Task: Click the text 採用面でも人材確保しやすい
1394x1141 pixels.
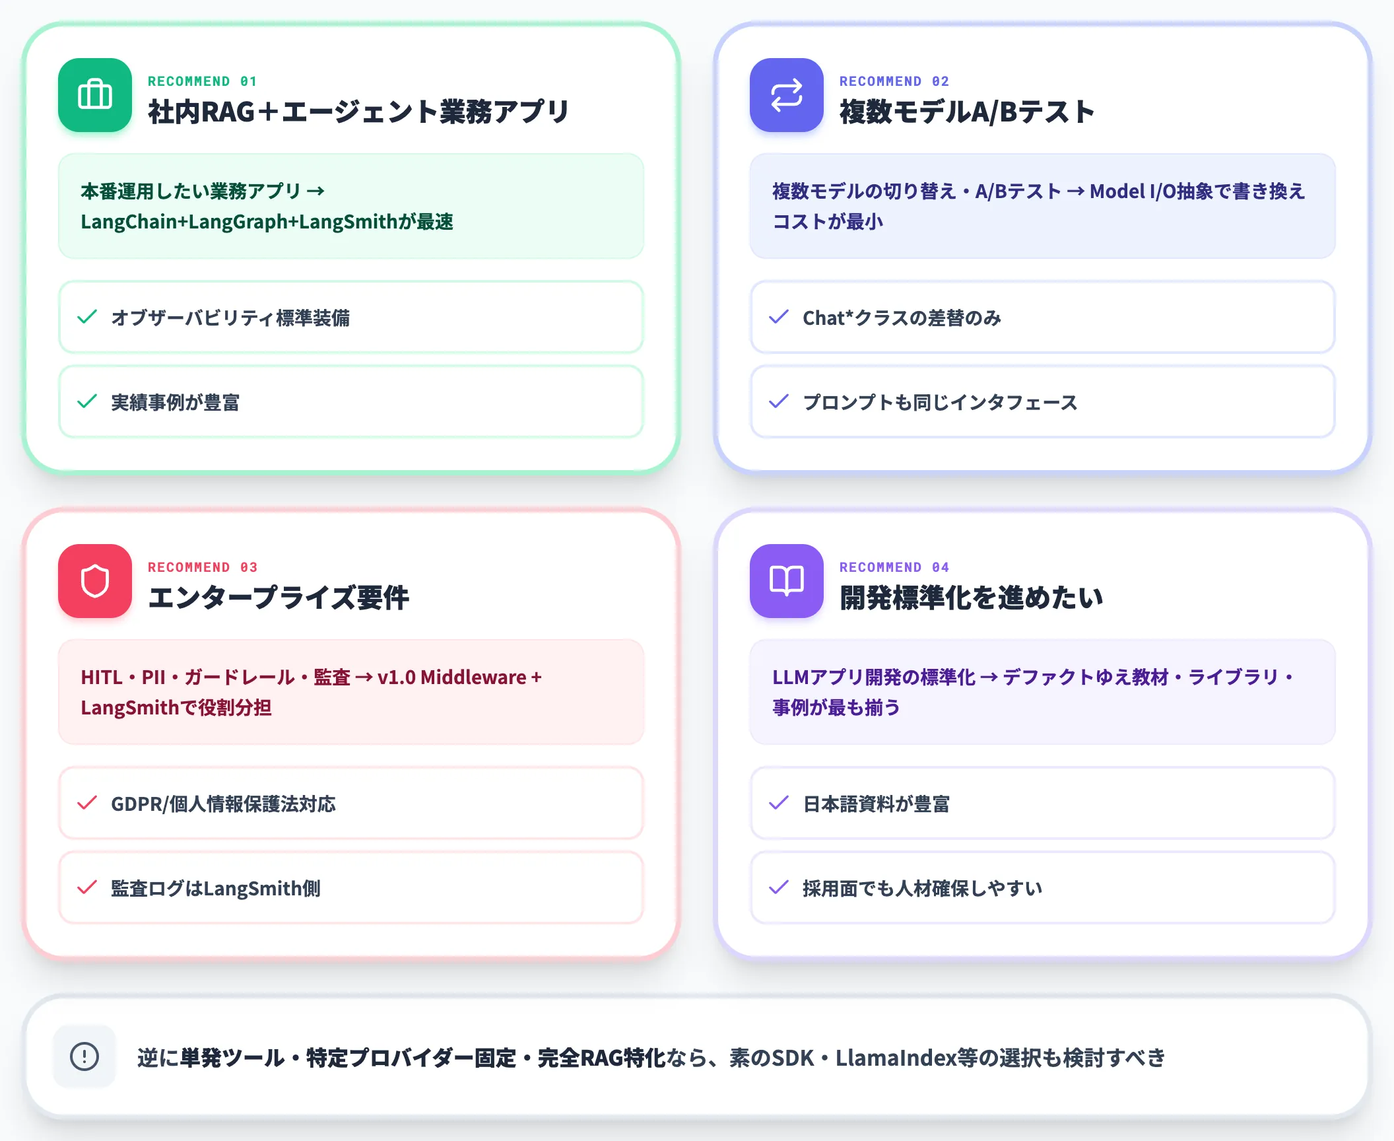Action: (922, 888)
